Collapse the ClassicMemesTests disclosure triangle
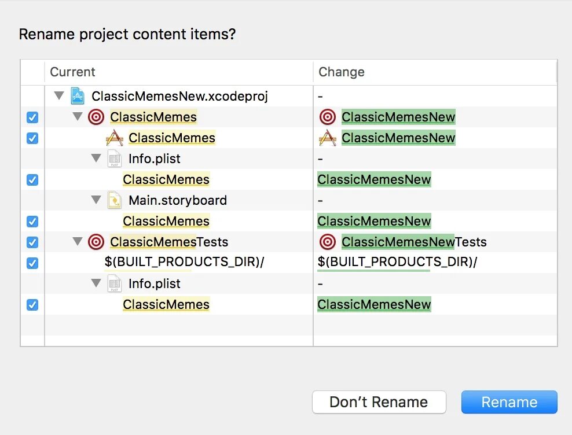572x435 pixels. [x=78, y=241]
